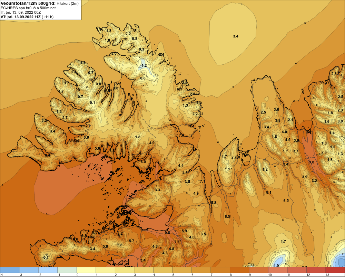Click the legend color band between -2 and -1
The image size is (345, 277).
click(48, 270)
